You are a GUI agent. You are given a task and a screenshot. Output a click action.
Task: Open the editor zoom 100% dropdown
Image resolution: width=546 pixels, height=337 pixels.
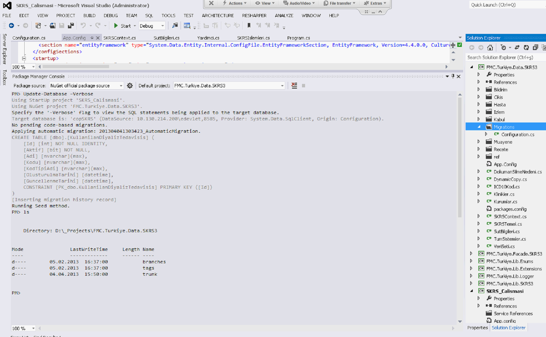coord(33,67)
